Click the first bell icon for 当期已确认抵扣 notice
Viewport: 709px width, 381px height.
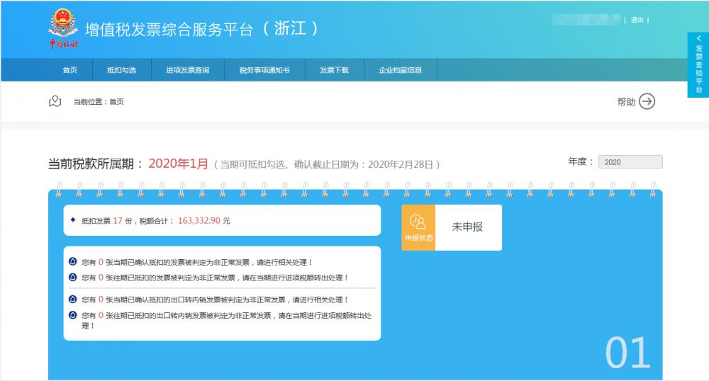[x=73, y=262]
